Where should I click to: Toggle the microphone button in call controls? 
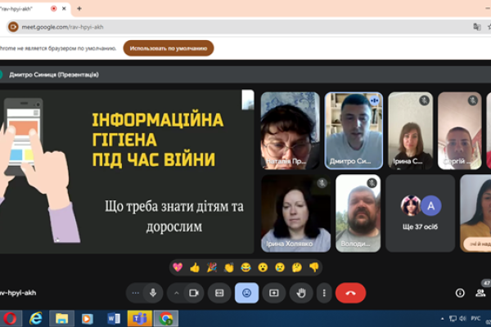153,293
